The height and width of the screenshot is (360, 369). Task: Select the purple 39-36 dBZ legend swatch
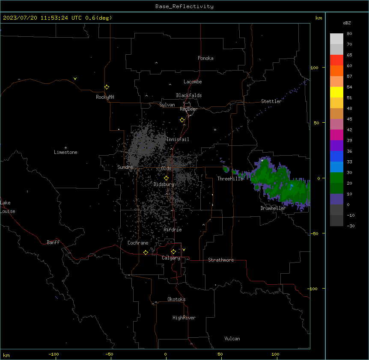336,146
